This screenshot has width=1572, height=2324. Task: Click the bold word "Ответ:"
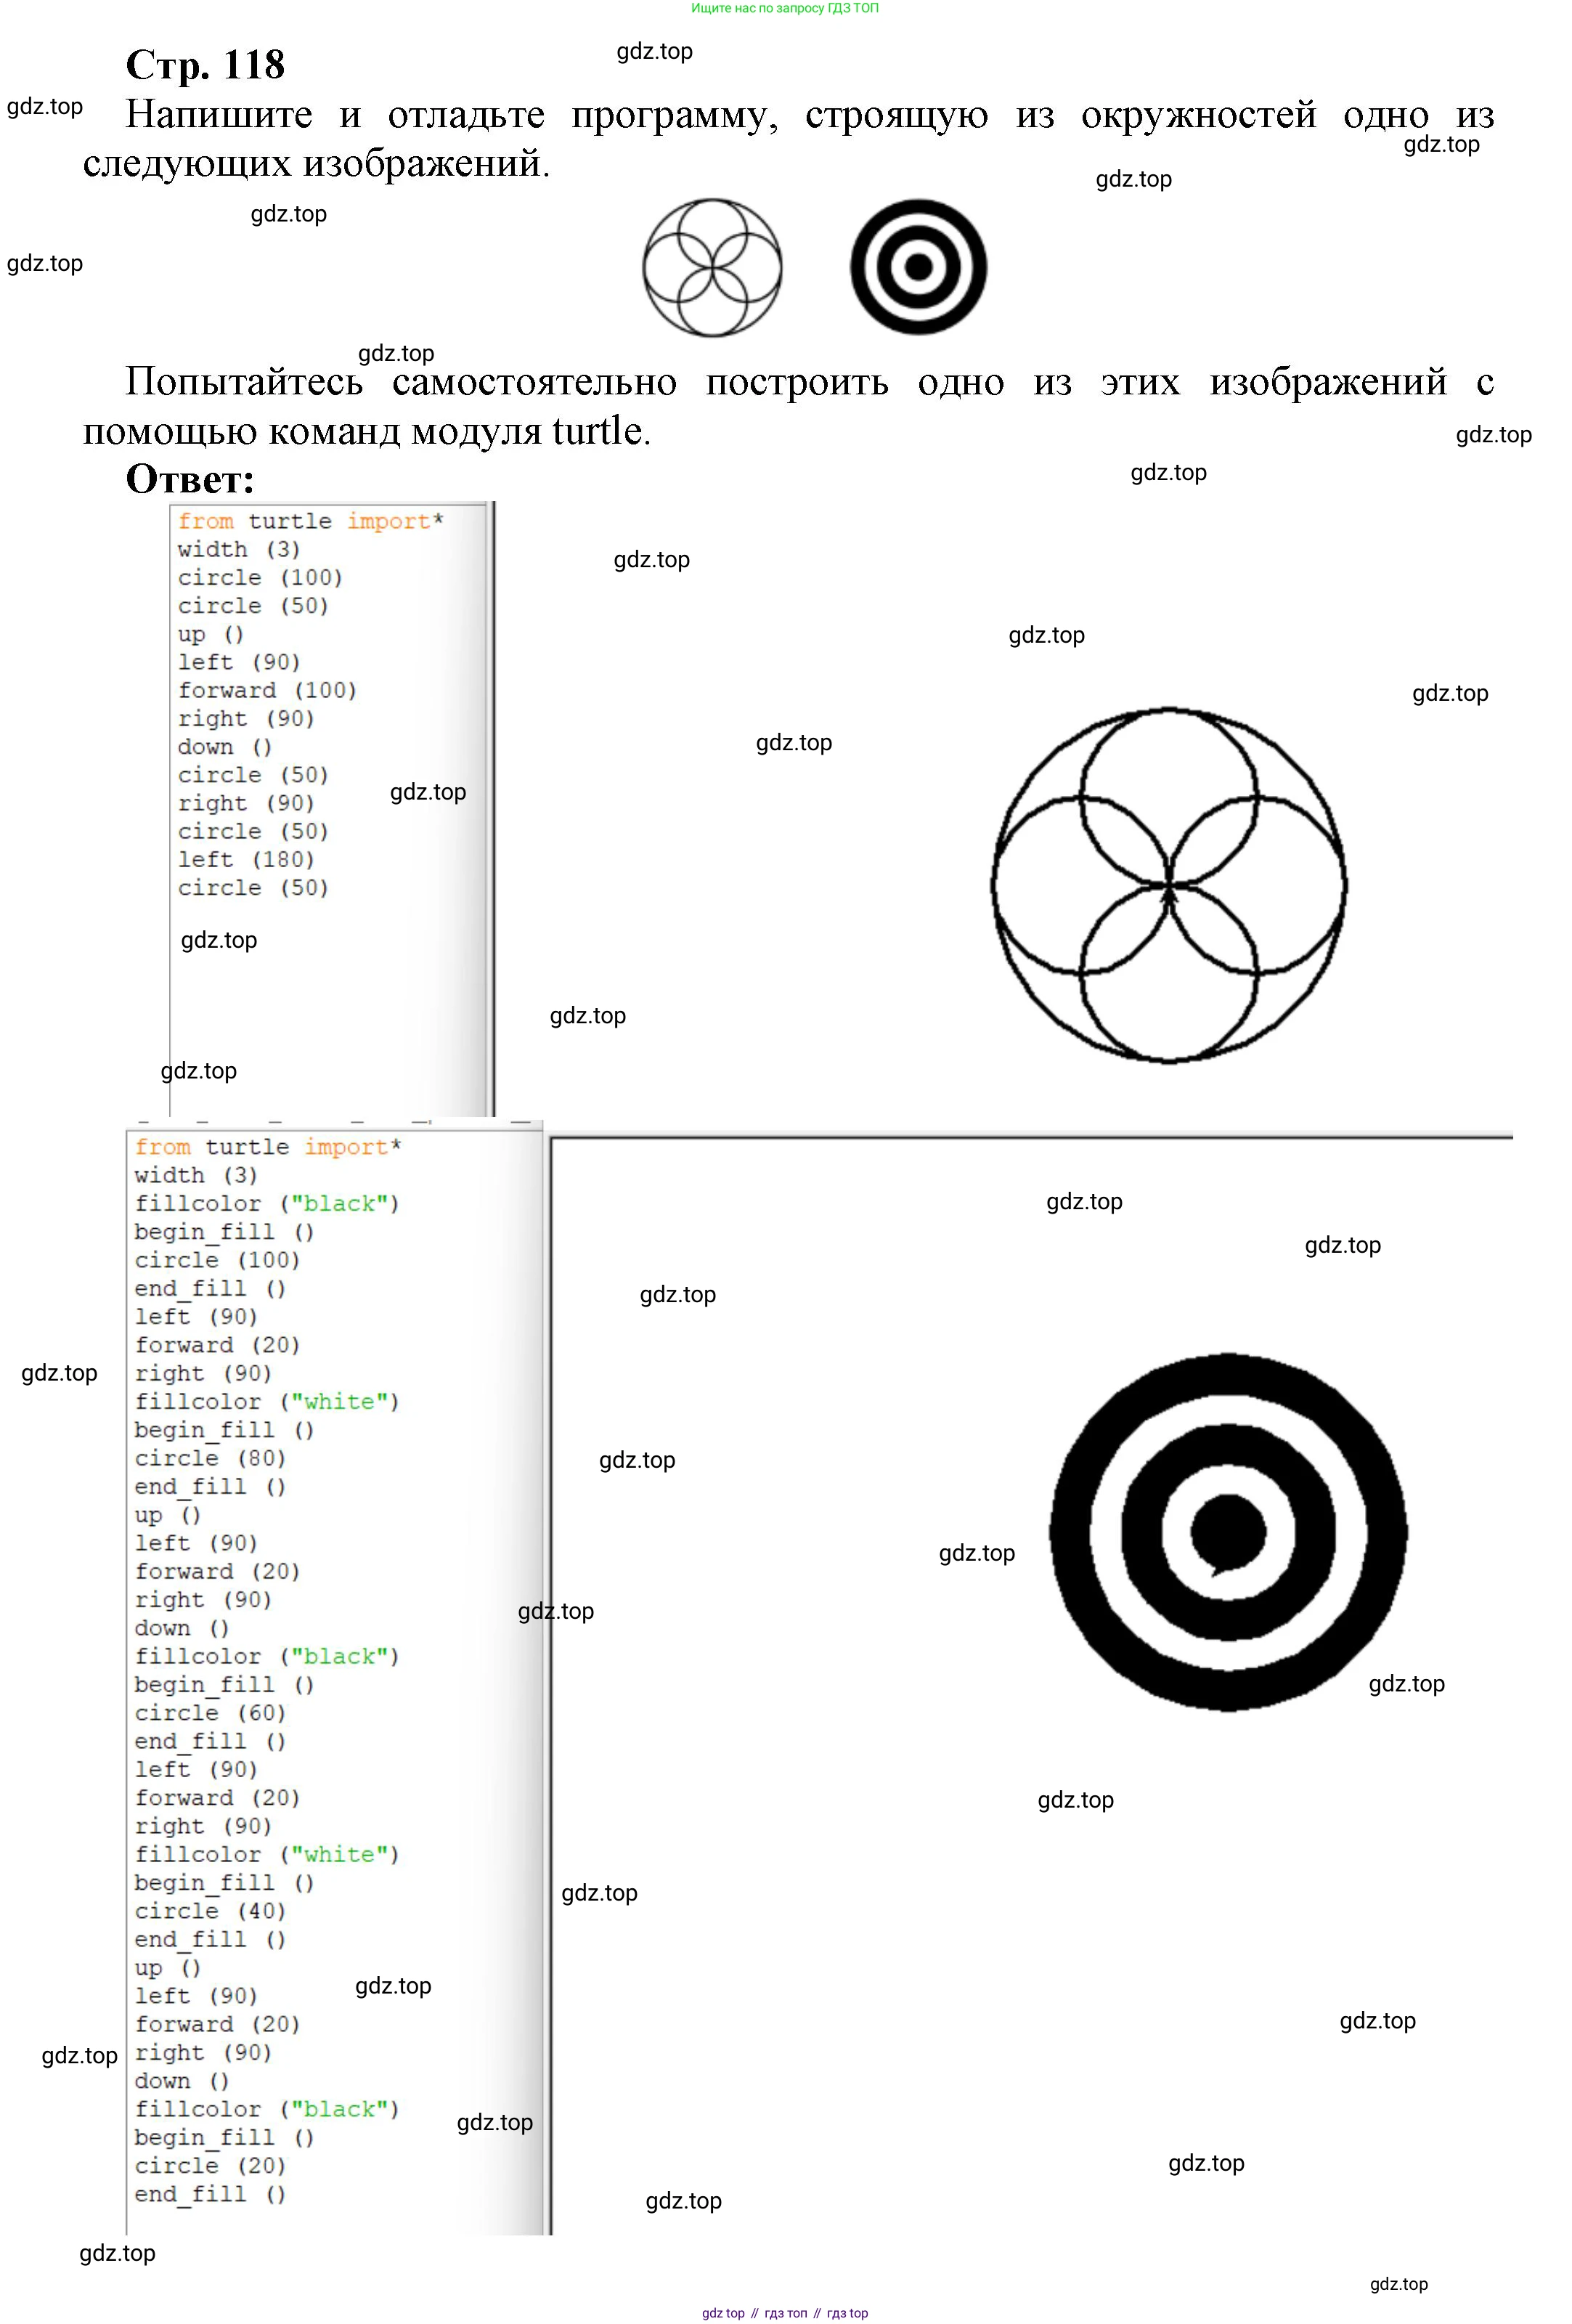(x=190, y=479)
